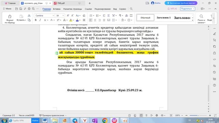Click the code brackets icon in right sidebar
This screenshot has width=219, height=123.
tap(215, 59)
